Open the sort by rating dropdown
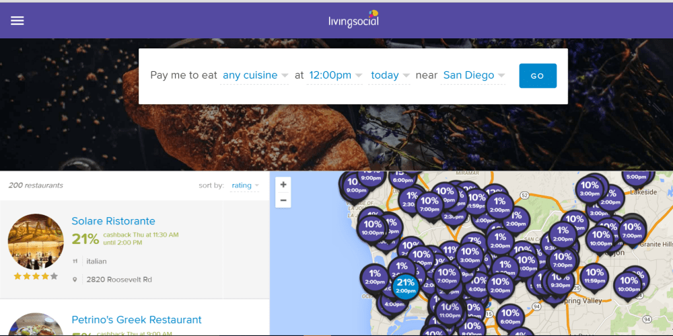This screenshot has width=673, height=336. (x=245, y=185)
